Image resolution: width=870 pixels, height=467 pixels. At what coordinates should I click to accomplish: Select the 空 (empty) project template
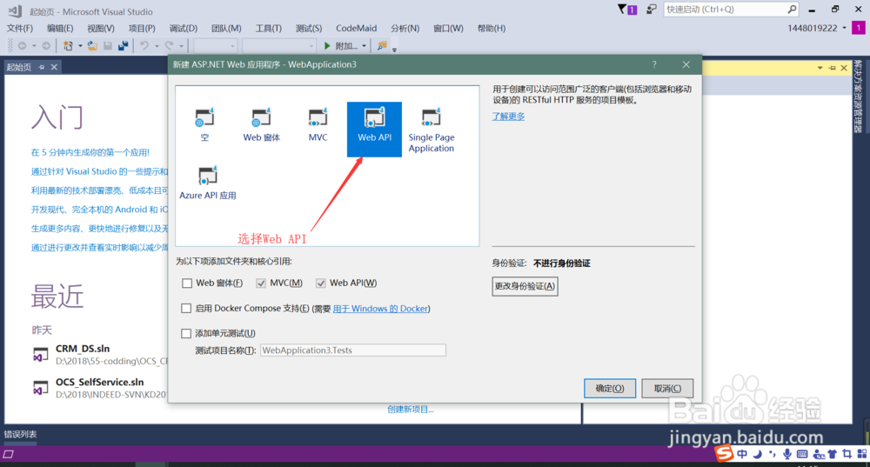(x=204, y=124)
